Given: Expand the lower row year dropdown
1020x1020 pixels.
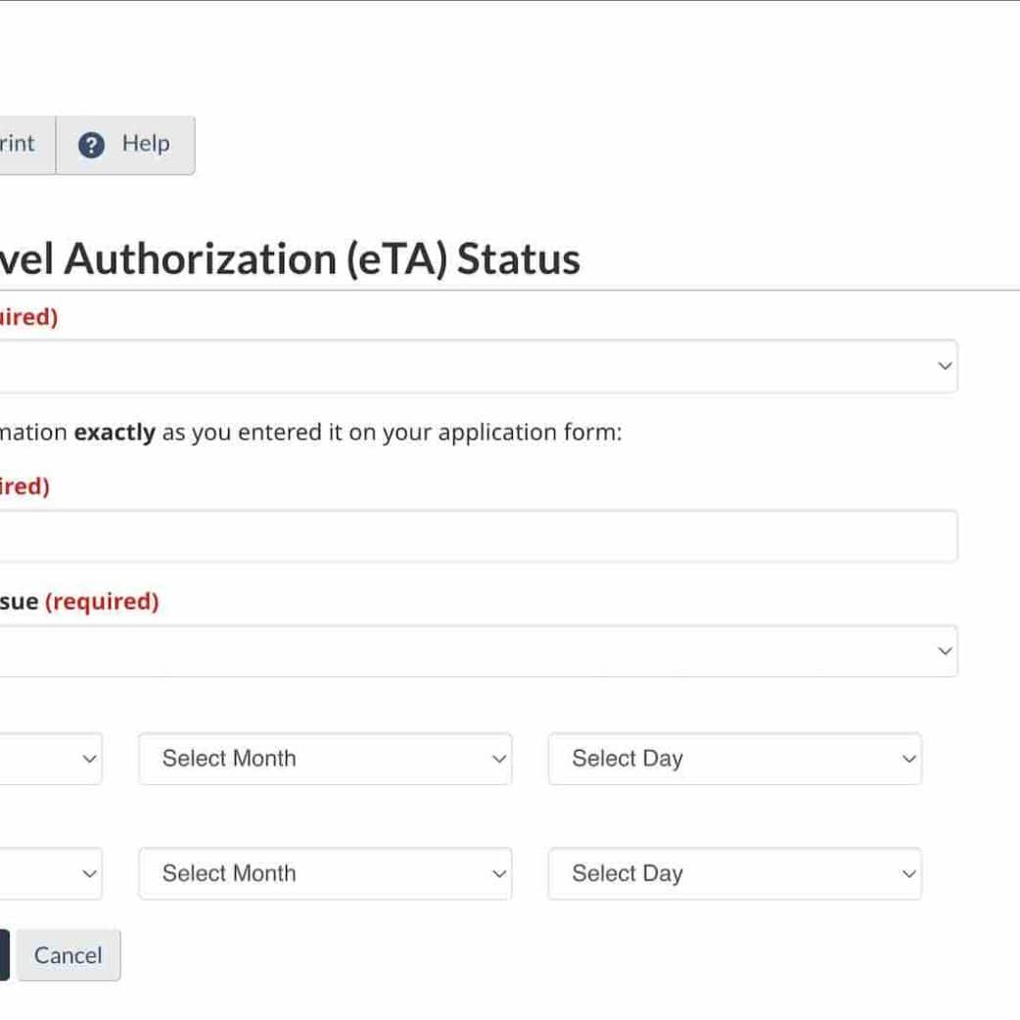Looking at the screenshot, I should point(49,873).
